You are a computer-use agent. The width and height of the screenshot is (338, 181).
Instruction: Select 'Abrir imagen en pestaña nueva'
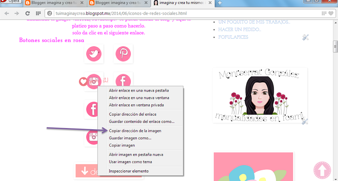coord(136,155)
